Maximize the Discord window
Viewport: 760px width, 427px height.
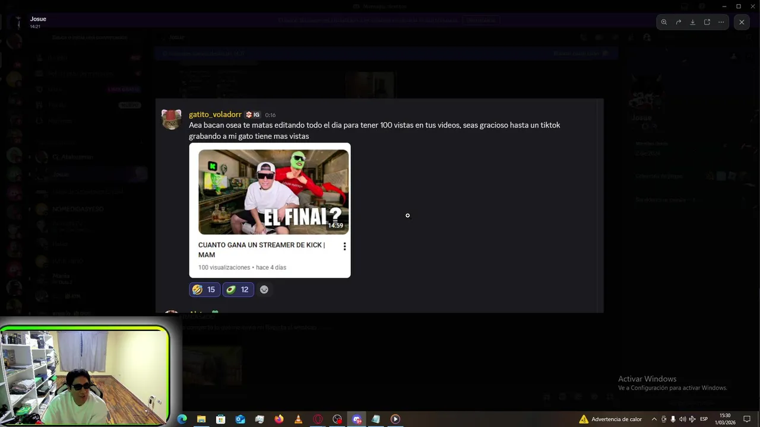pos(739,6)
